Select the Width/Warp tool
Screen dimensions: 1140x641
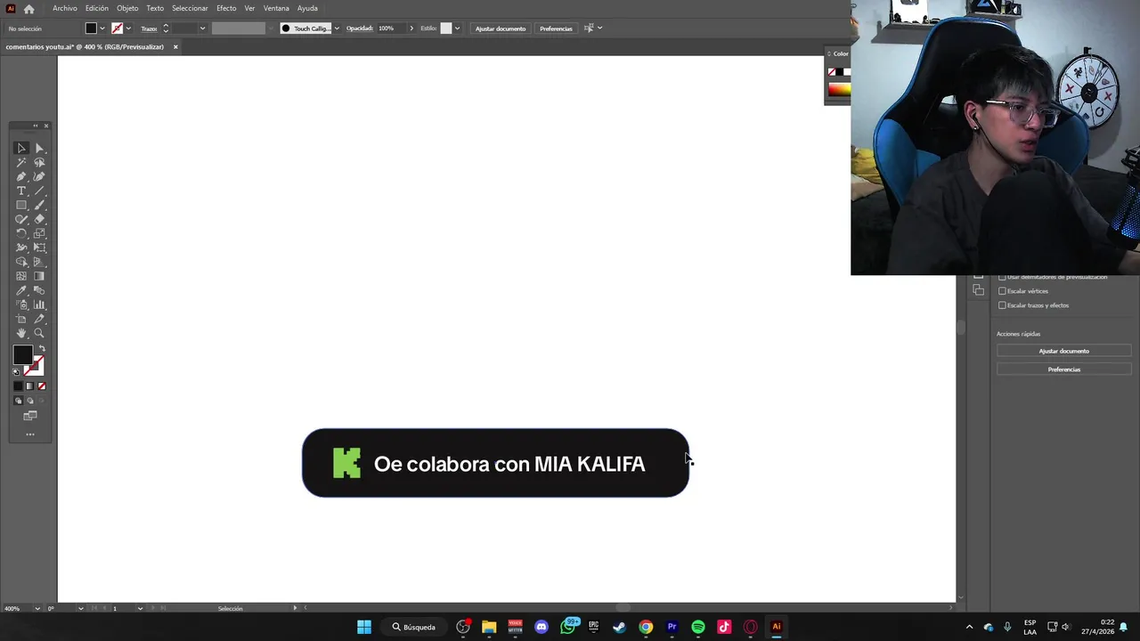pyautogui.click(x=21, y=247)
